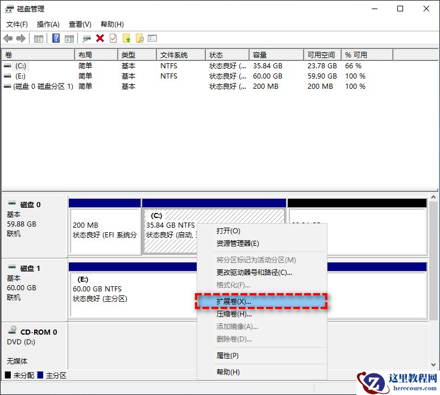
Task: Click the disk pane vertical scrollbar thumb
Action: [434, 261]
